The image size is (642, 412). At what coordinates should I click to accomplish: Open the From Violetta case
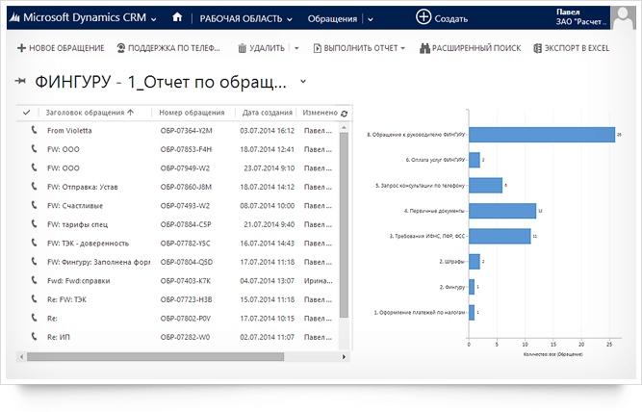(x=69, y=131)
